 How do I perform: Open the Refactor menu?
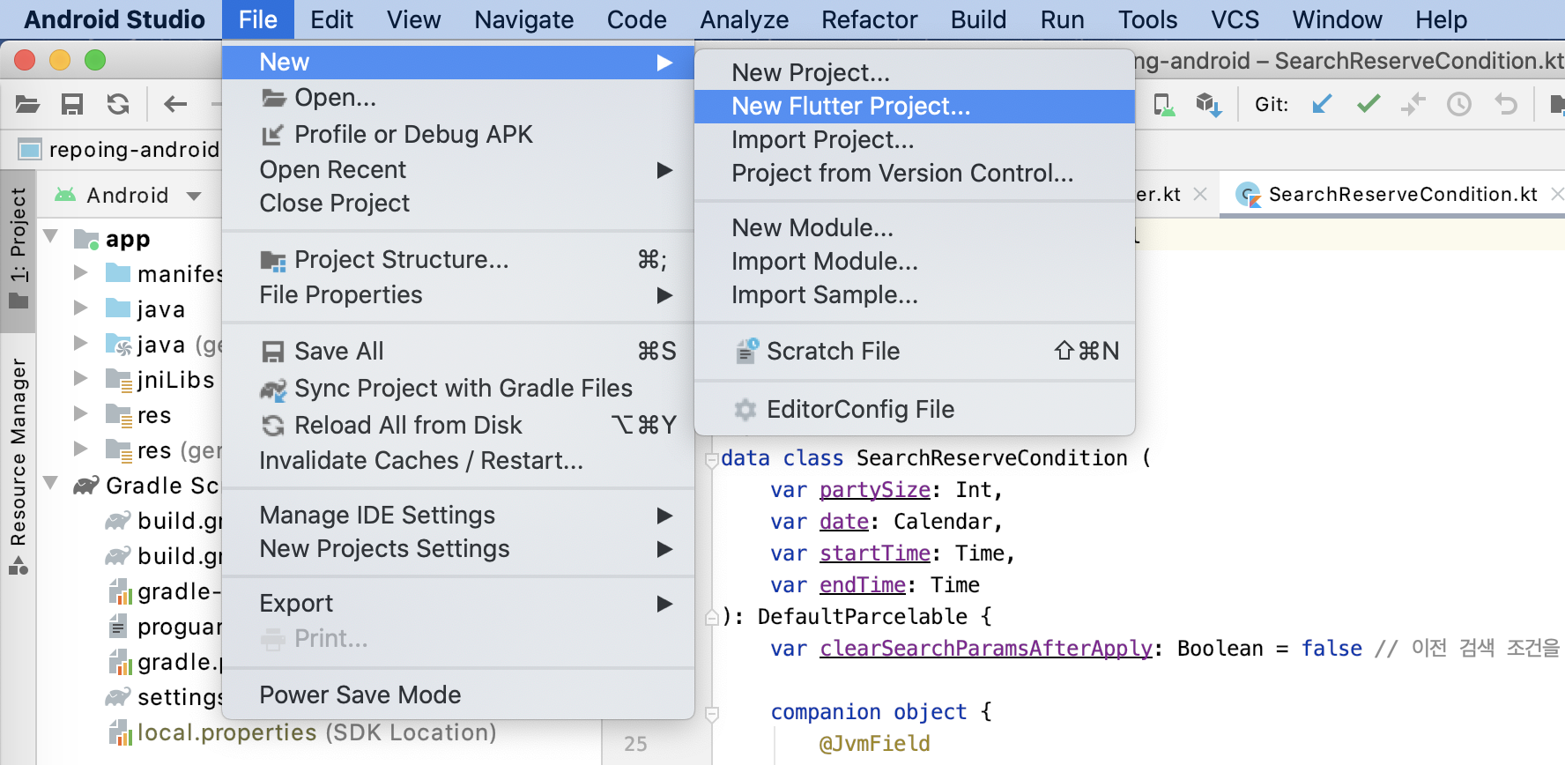click(x=869, y=19)
